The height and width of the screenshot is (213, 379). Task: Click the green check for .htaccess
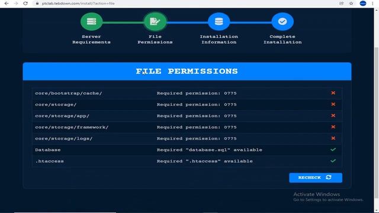pyautogui.click(x=333, y=161)
